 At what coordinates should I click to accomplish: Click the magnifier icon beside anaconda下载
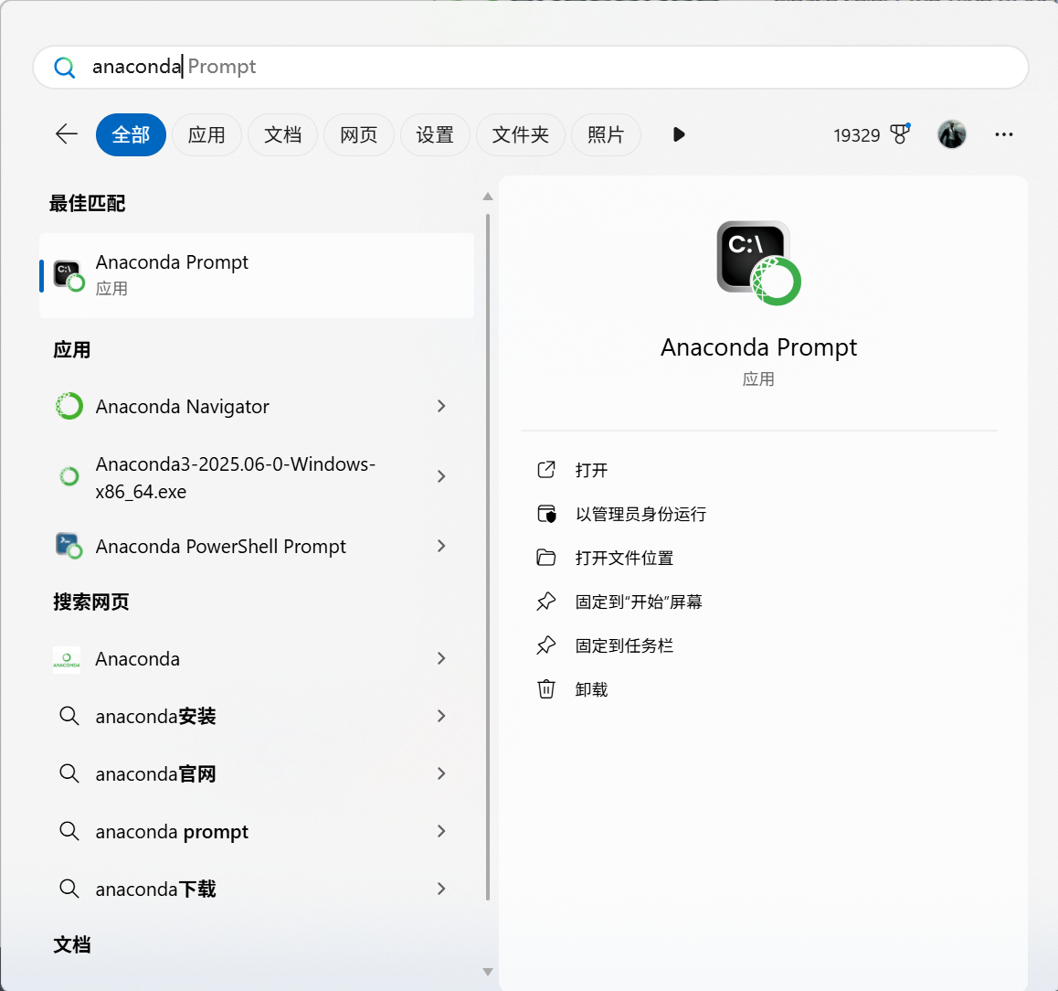69,888
